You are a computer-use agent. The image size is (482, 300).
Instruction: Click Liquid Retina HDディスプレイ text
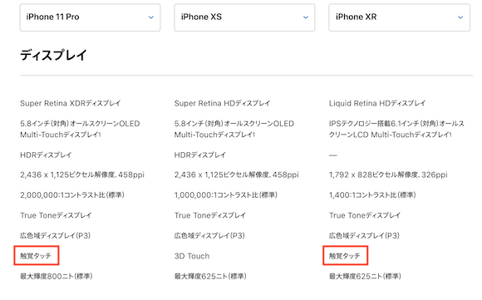click(x=377, y=103)
